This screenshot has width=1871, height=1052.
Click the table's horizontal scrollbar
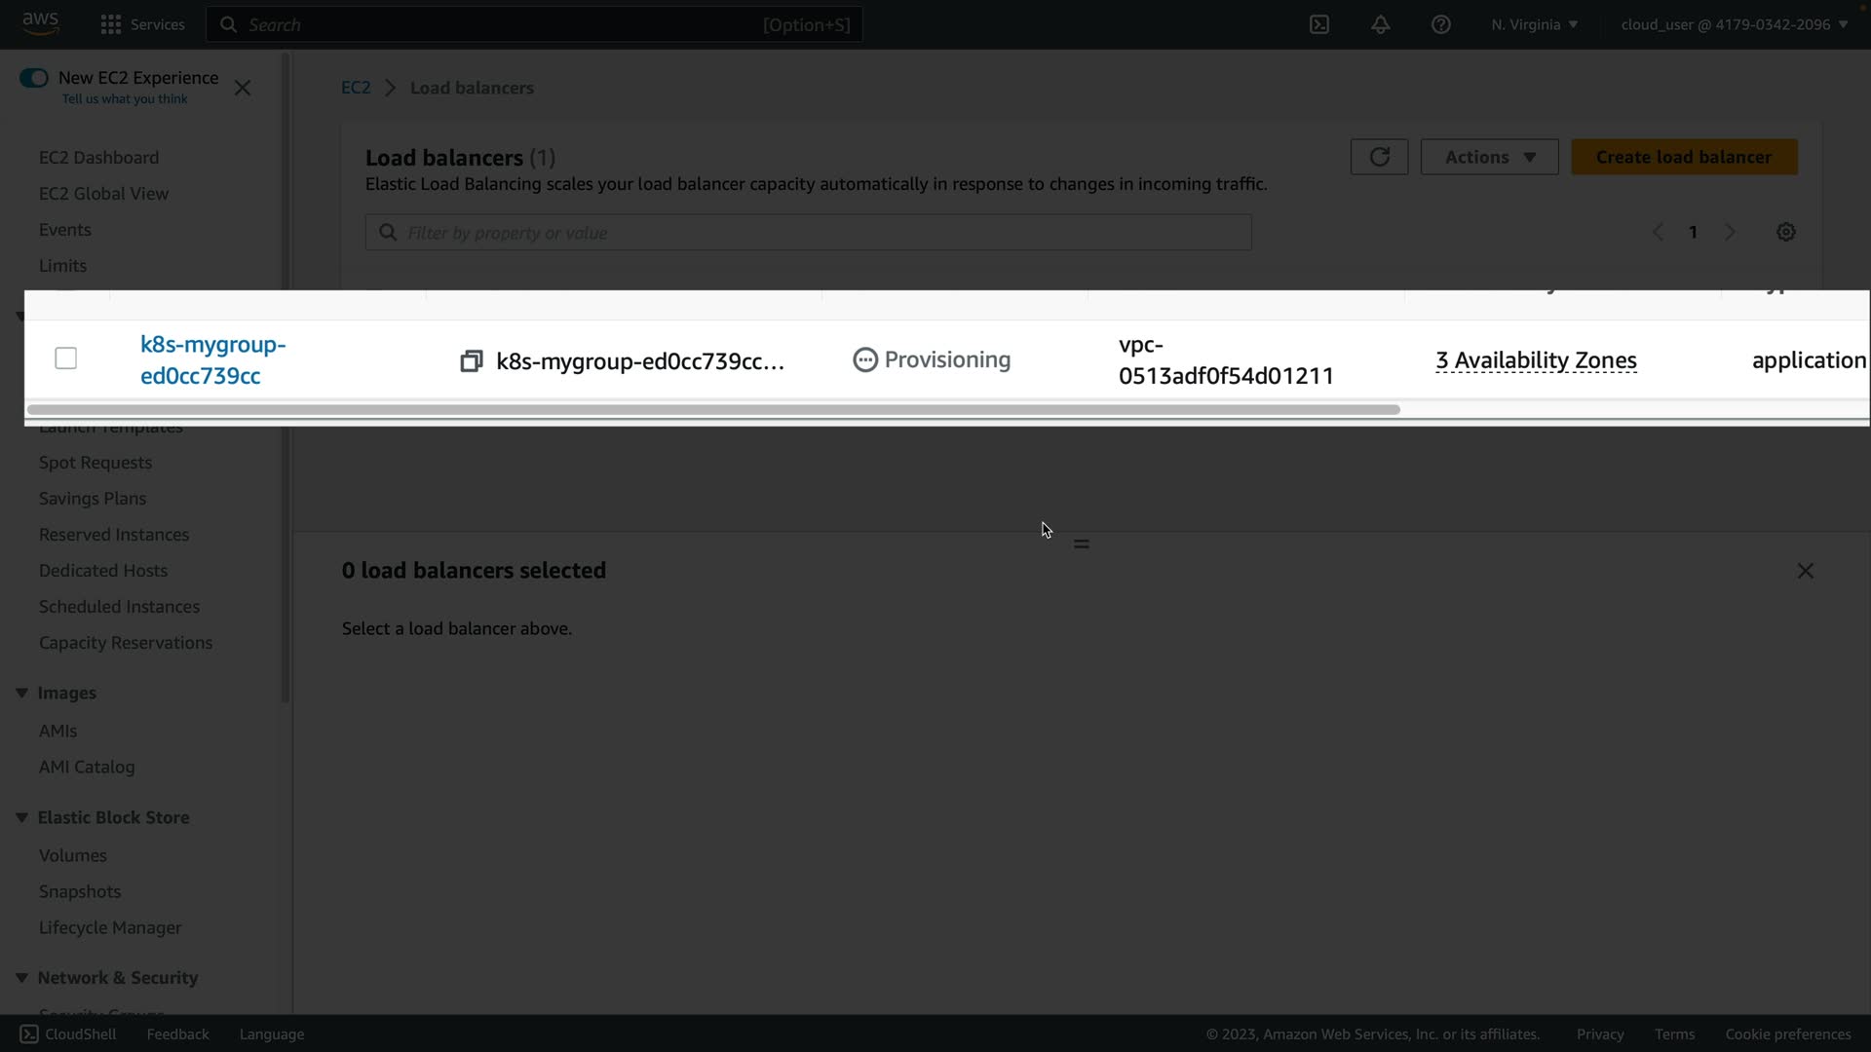(713, 410)
